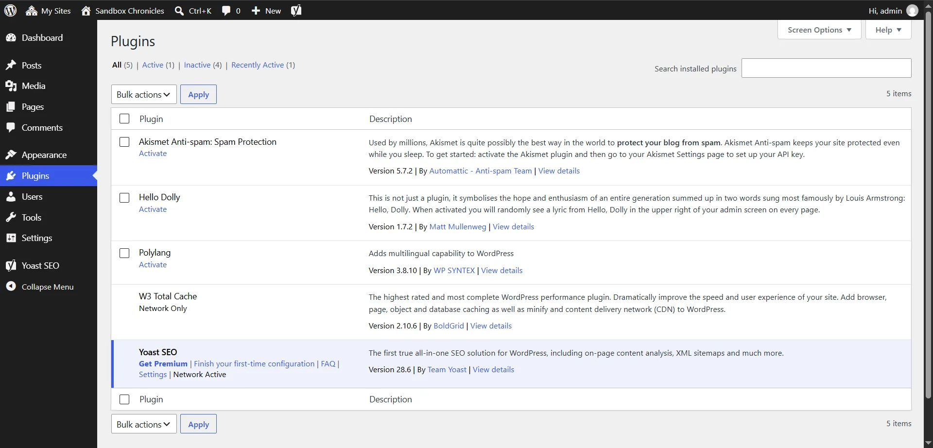Click the admin avatar picture
This screenshot has width=933, height=448.
pyautogui.click(x=913, y=11)
